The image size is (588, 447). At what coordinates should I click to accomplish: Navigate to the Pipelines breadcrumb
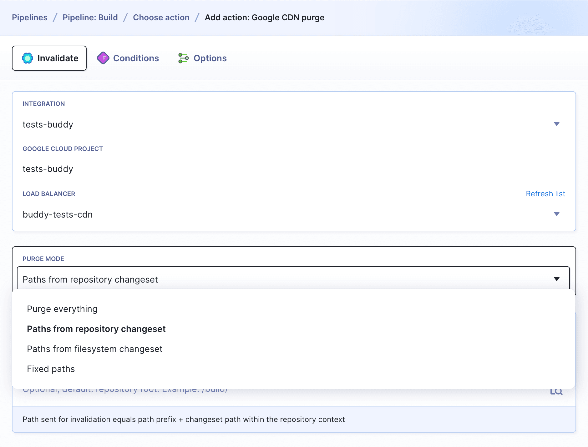(30, 18)
